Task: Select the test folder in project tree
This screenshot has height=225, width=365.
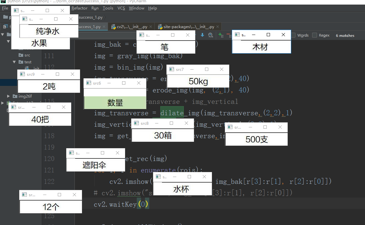Action: pos(28,62)
